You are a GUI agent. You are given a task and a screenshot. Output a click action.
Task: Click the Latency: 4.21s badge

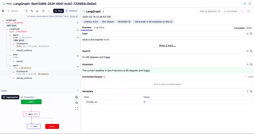pos(91,22)
